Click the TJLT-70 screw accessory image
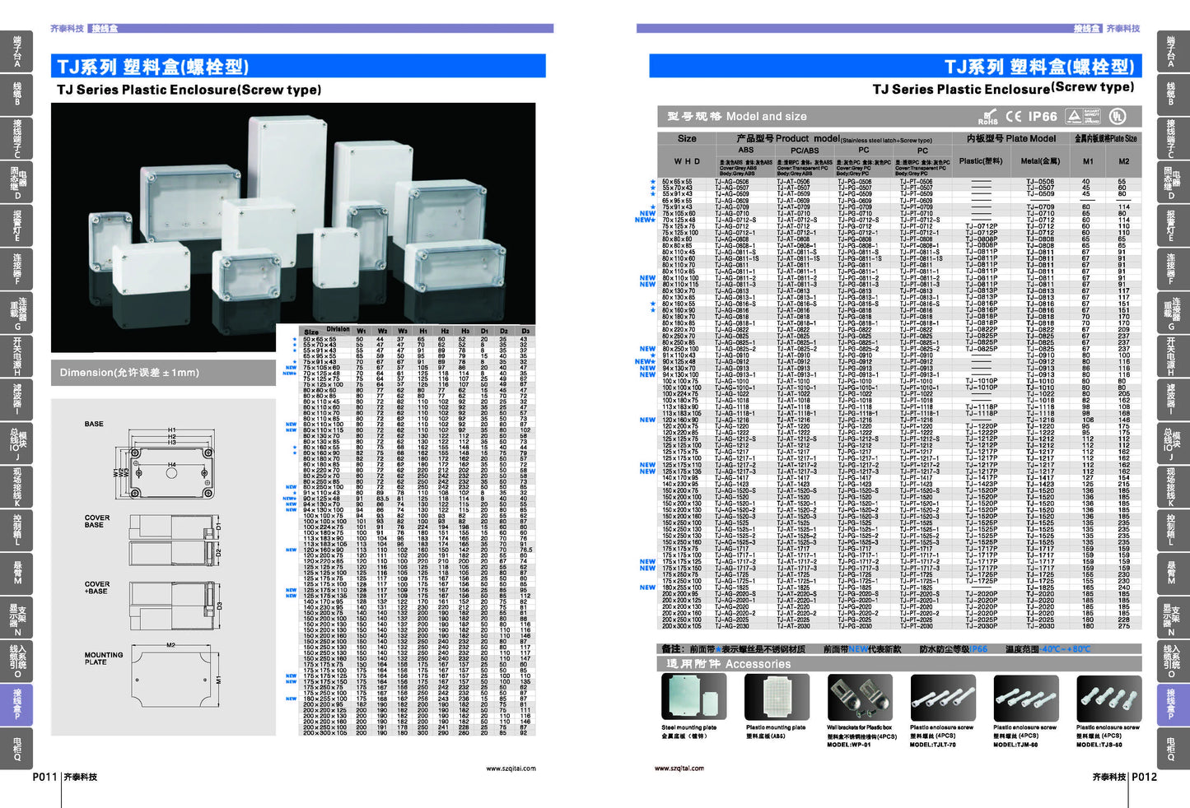The width and height of the screenshot is (1190, 808). (x=943, y=697)
